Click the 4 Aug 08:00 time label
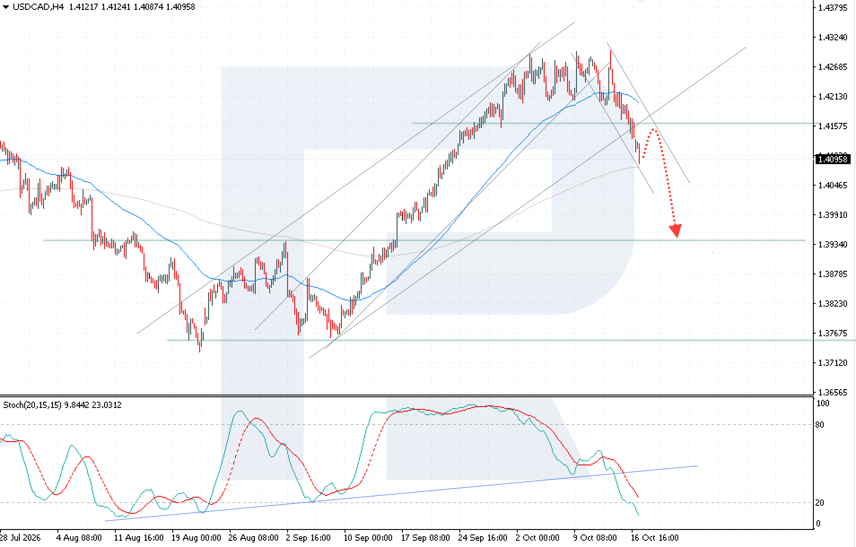856x547 pixels. tap(79, 538)
